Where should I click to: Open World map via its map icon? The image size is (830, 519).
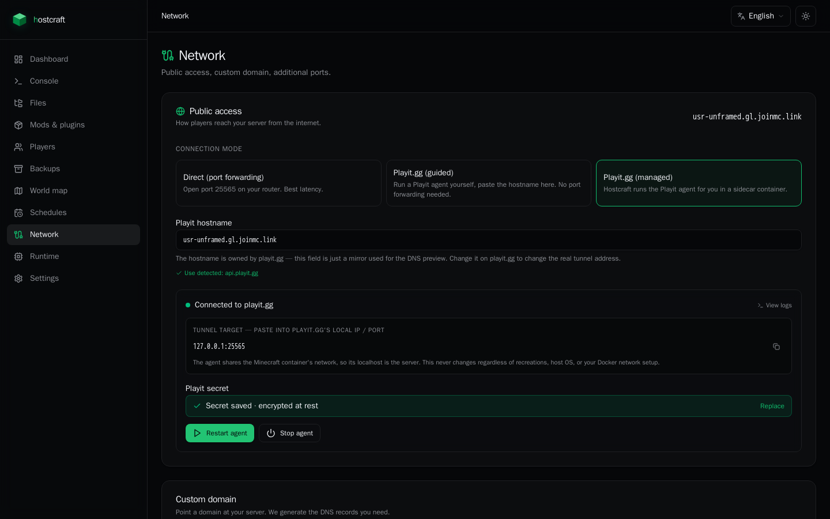click(x=18, y=191)
